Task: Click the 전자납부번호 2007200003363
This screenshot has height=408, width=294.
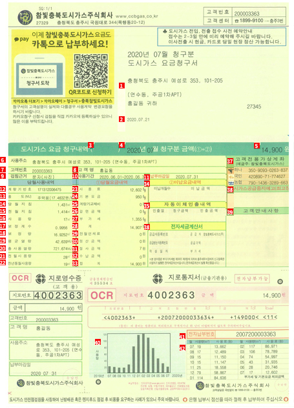Action: click(x=256, y=334)
